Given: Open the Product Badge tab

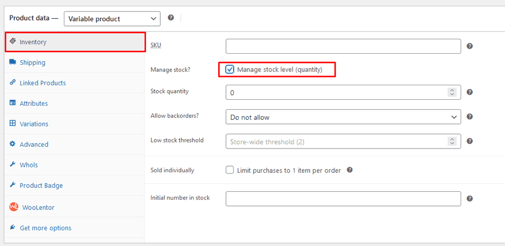Looking at the screenshot, I should pyautogui.click(x=75, y=186).
